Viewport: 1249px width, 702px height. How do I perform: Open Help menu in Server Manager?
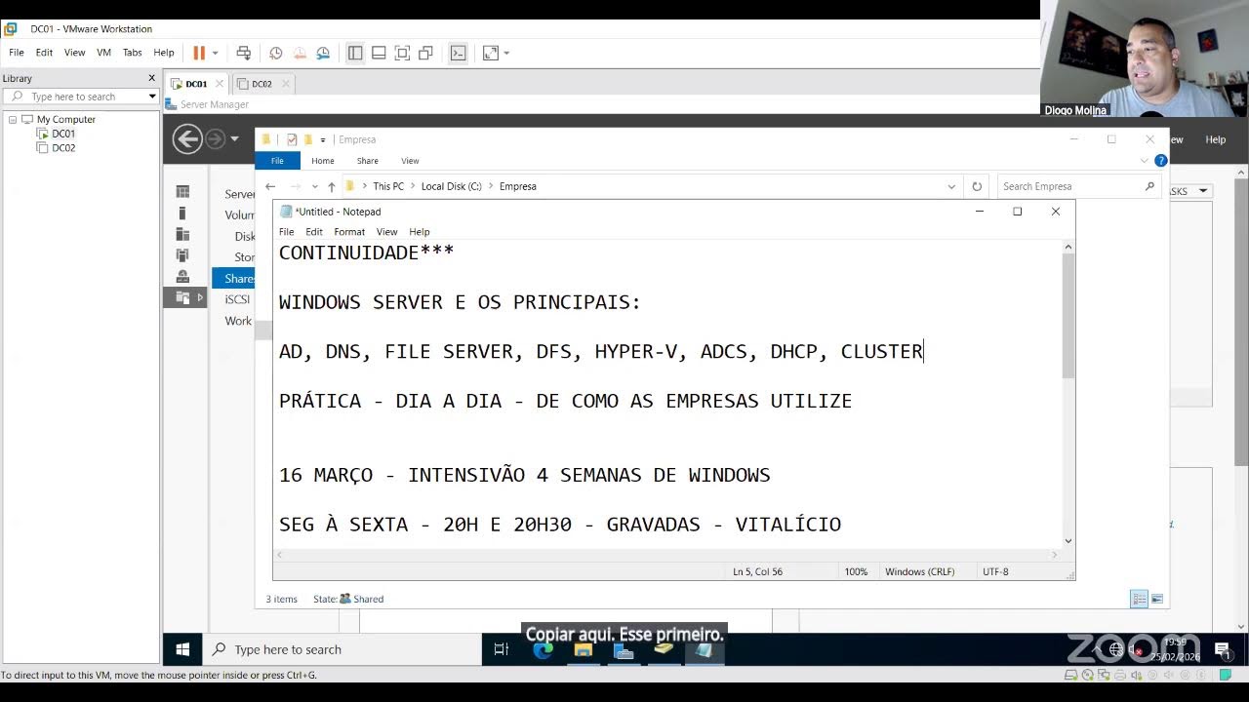pos(1215,139)
